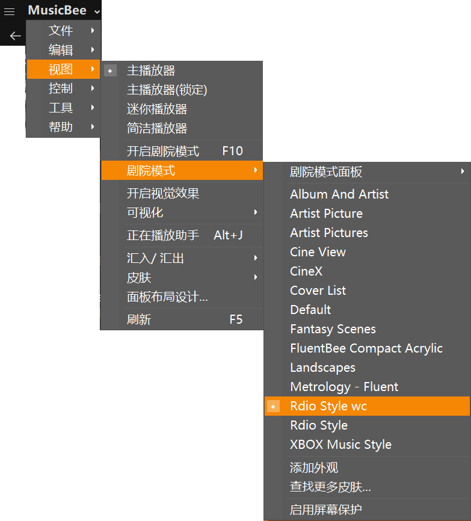Select Artist Picture theater skin
471x521 pixels.
point(368,214)
